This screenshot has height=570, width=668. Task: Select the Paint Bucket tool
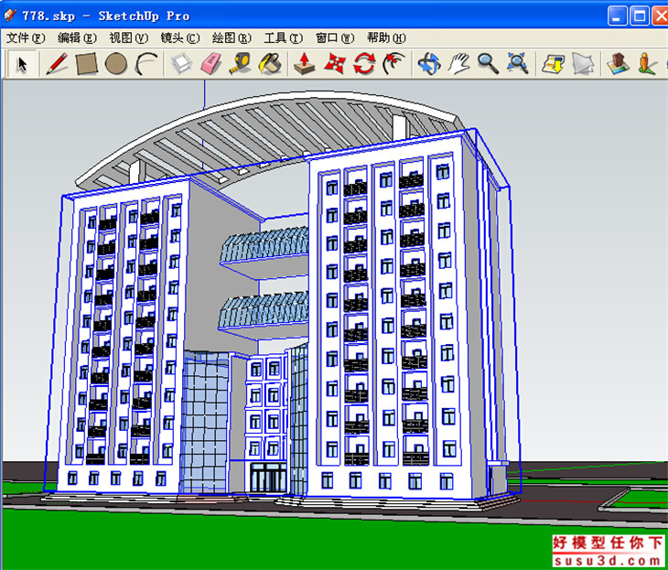click(x=270, y=64)
